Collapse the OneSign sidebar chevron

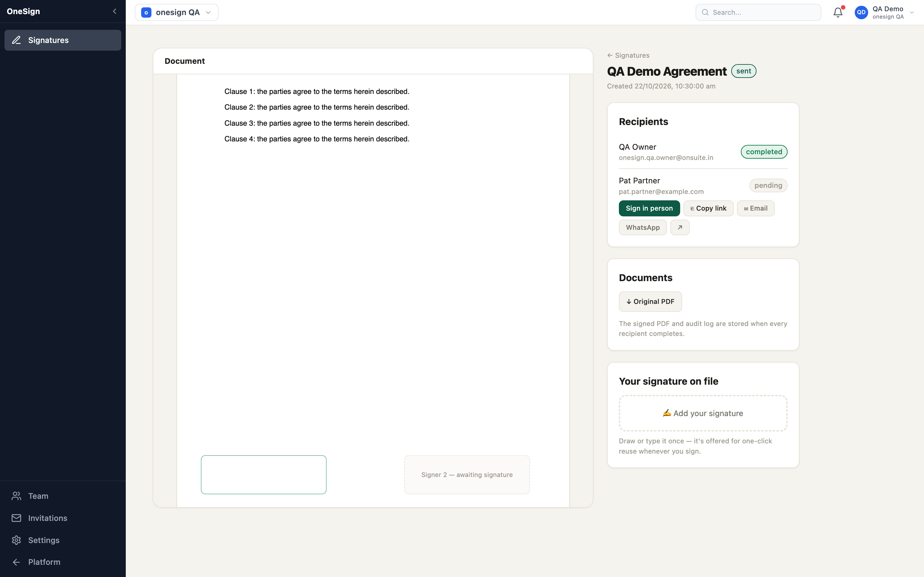point(115,12)
